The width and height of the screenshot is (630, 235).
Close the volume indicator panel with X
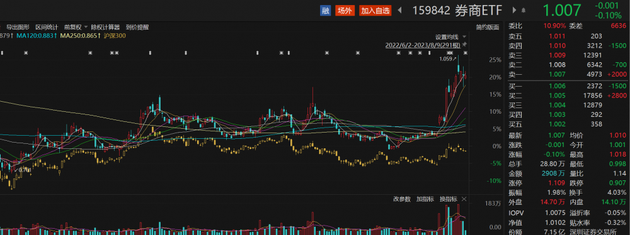464,199
